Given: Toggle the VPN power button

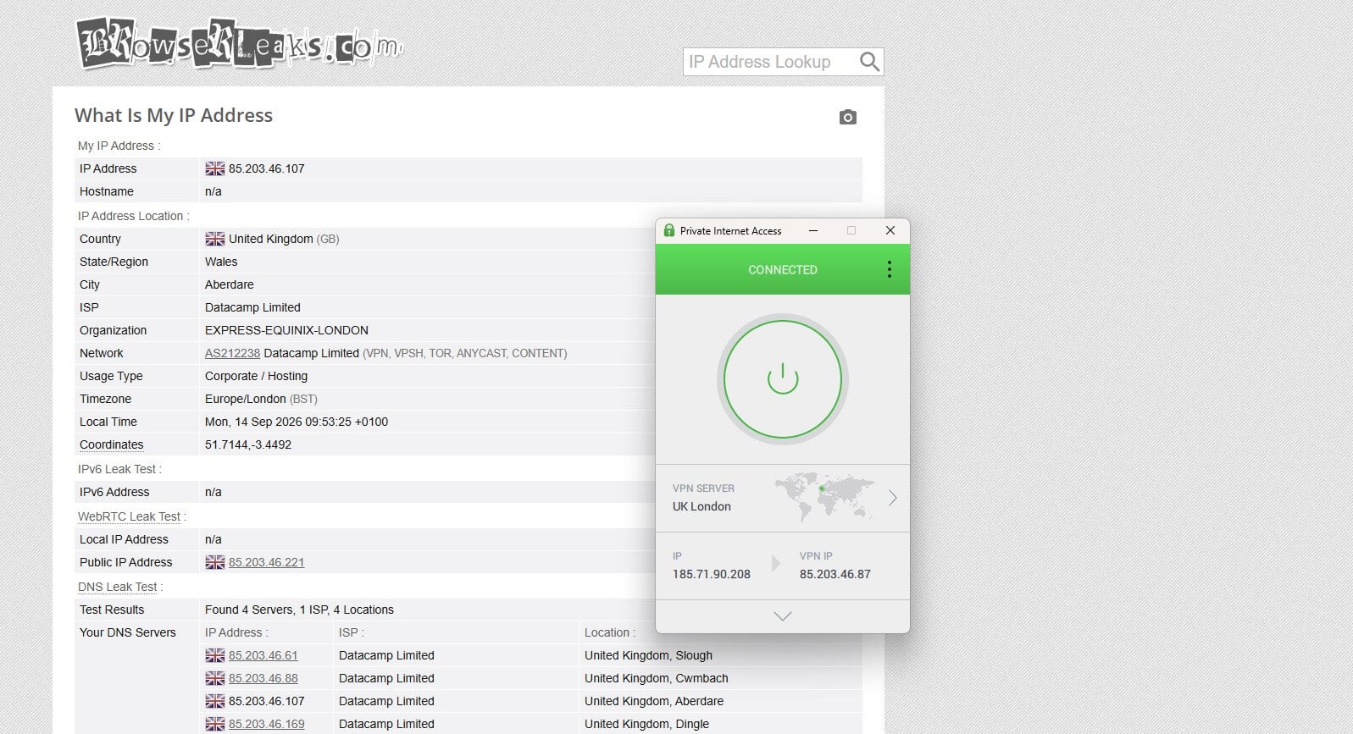Looking at the screenshot, I should pyautogui.click(x=783, y=378).
